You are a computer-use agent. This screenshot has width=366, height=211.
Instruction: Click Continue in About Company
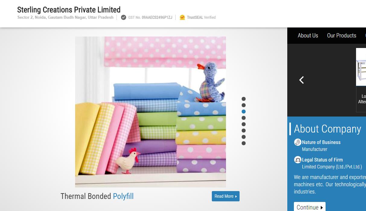click(310, 207)
